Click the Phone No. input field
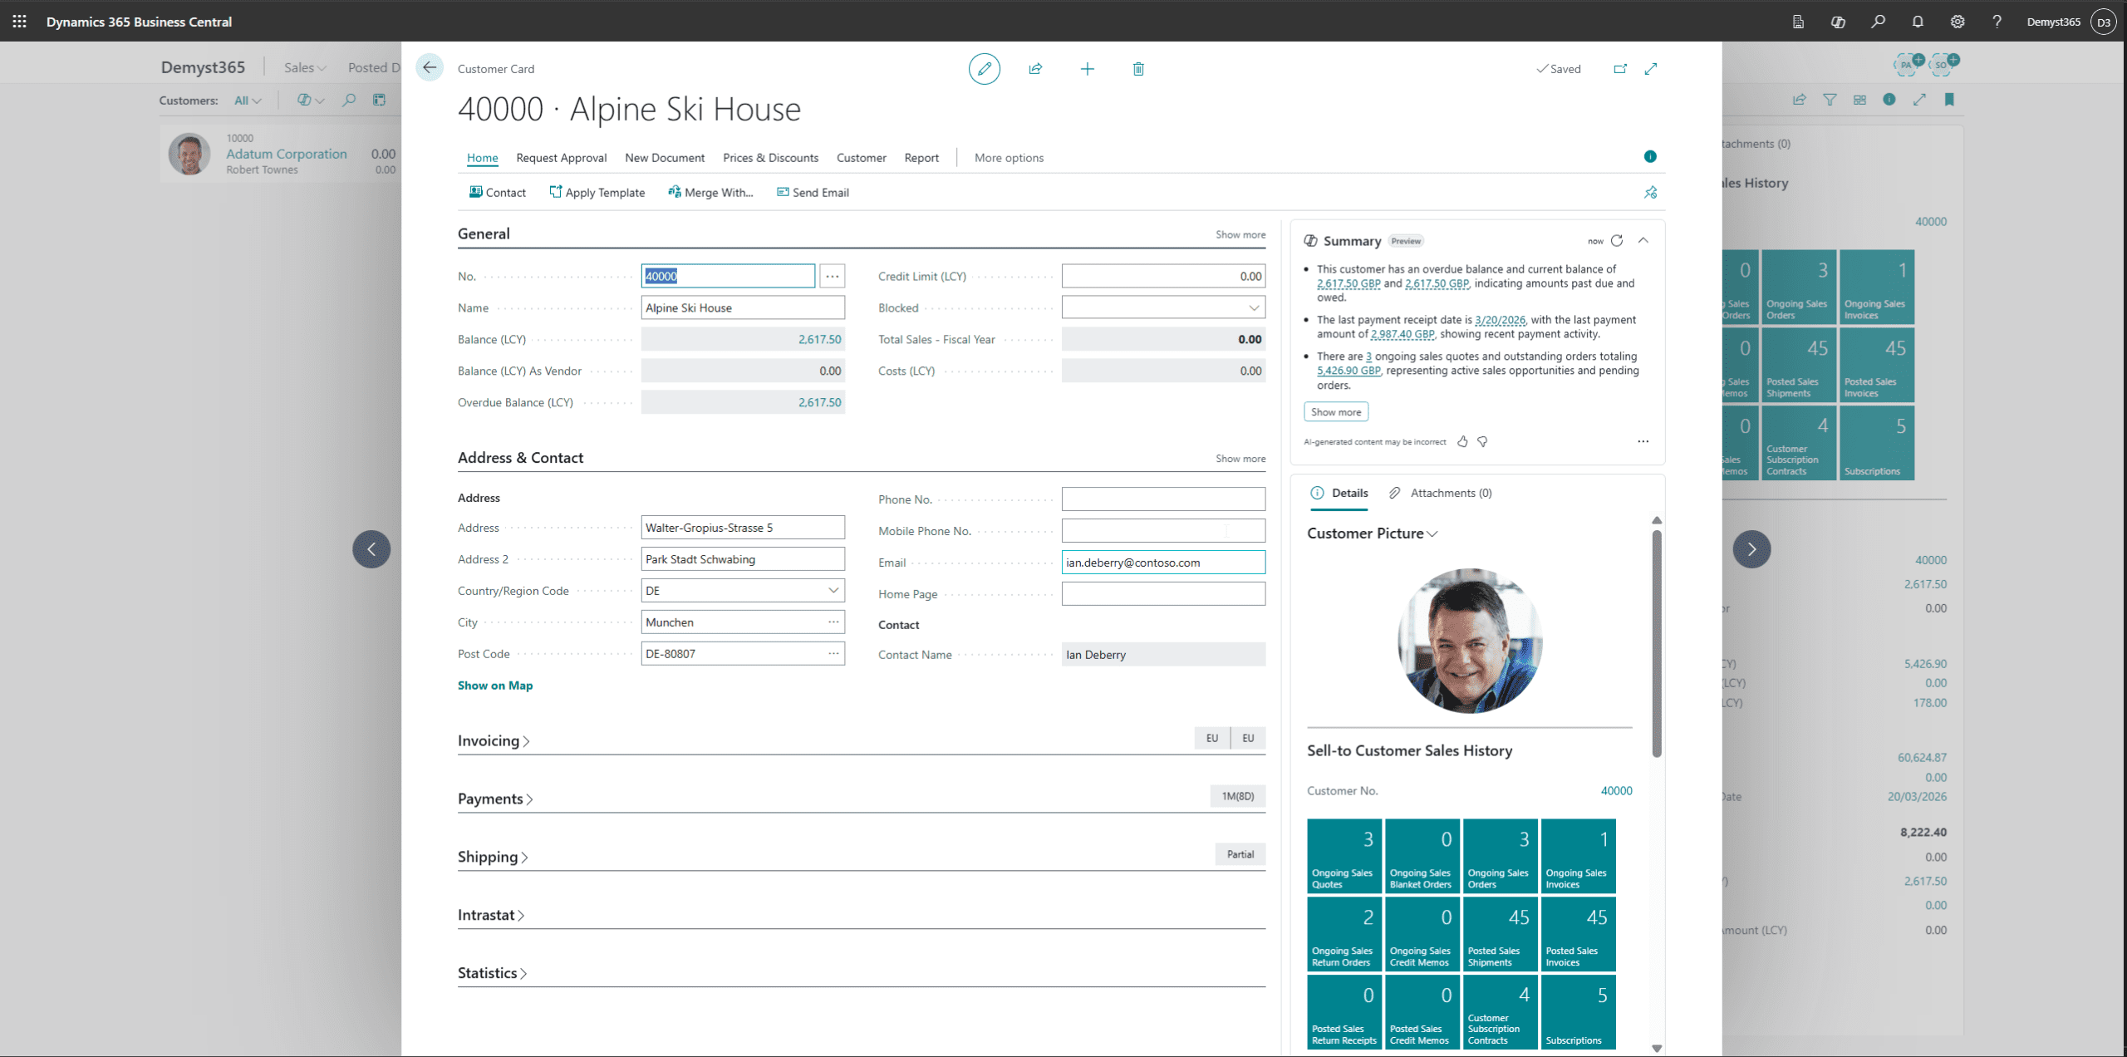Screen dimensions: 2127x1057 [x=1162, y=499]
